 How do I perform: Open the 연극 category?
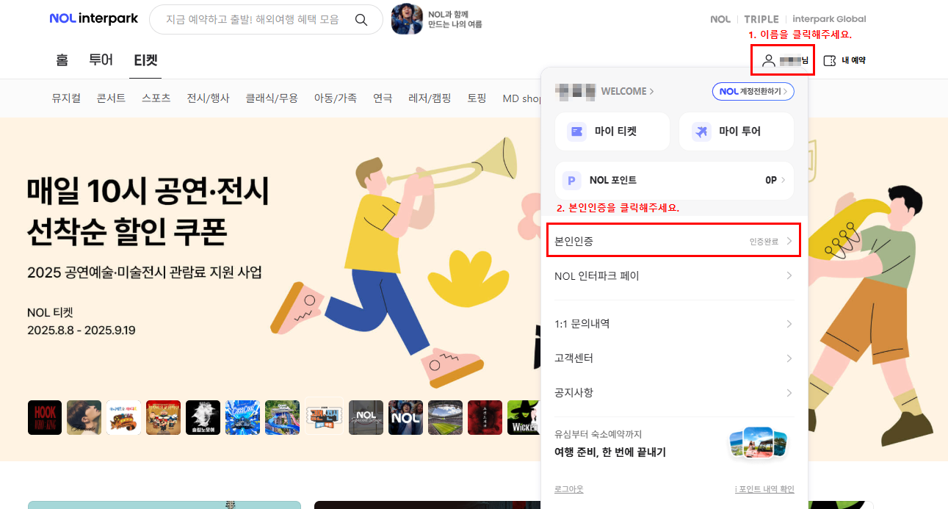[x=383, y=98]
